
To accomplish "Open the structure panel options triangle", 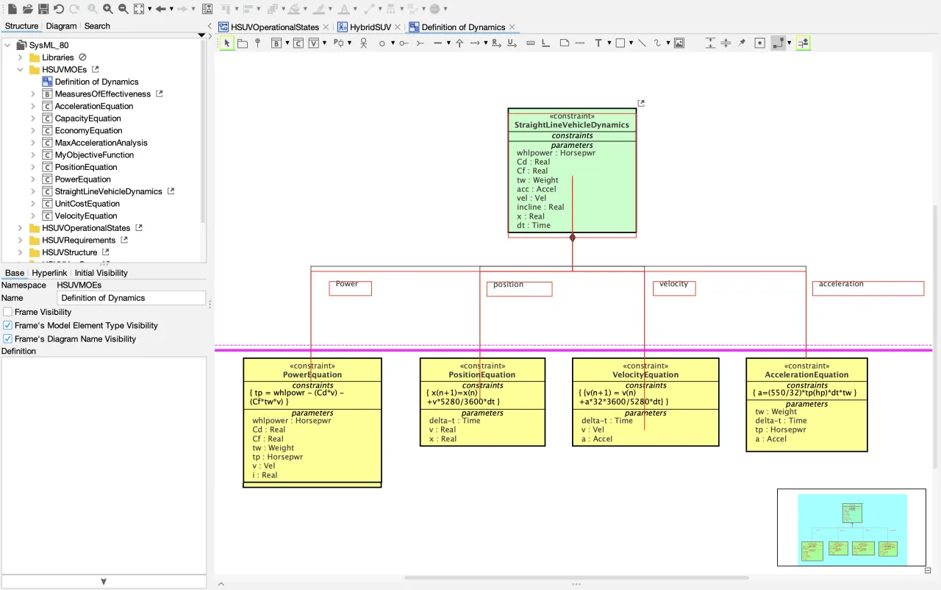I will pos(201,35).
